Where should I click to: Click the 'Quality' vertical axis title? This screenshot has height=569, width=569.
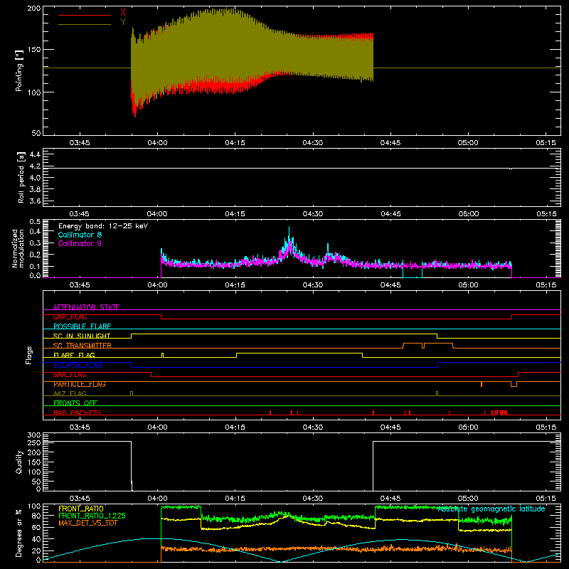tap(19, 462)
